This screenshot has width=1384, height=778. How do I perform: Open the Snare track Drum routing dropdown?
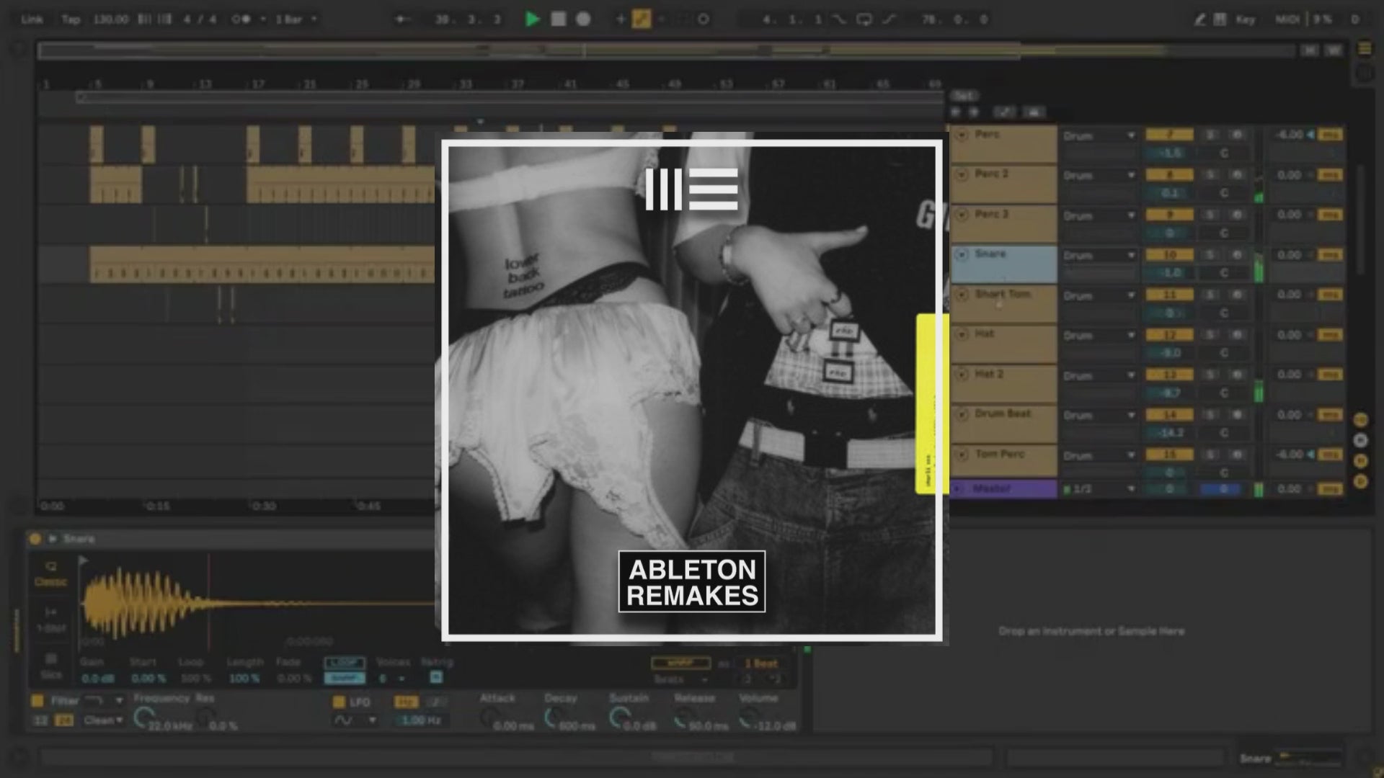[x=1099, y=255]
